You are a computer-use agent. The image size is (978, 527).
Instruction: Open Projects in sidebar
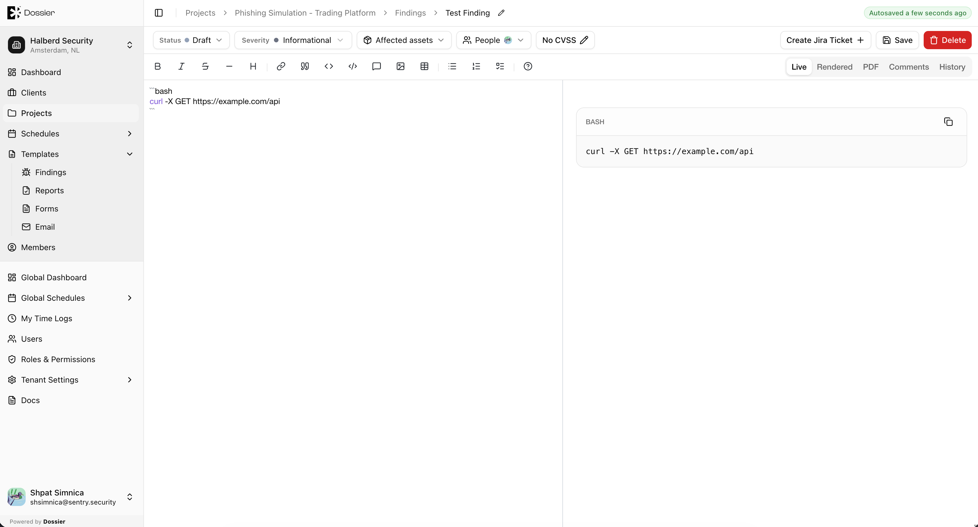(x=71, y=113)
